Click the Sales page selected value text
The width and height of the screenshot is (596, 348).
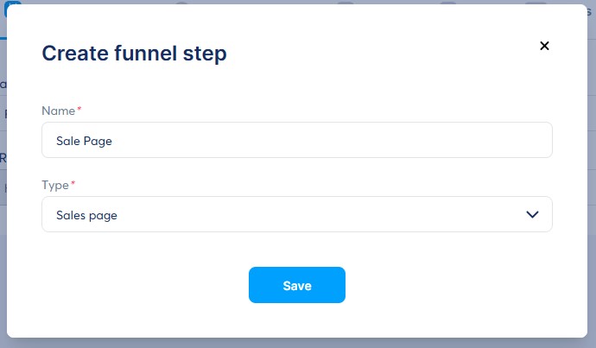(86, 216)
